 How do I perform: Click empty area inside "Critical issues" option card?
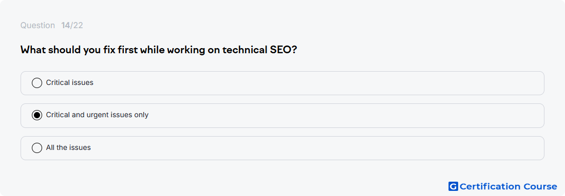click(317, 83)
